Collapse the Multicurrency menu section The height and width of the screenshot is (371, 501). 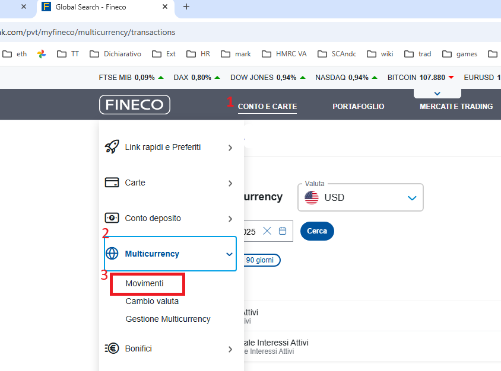click(230, 254)
